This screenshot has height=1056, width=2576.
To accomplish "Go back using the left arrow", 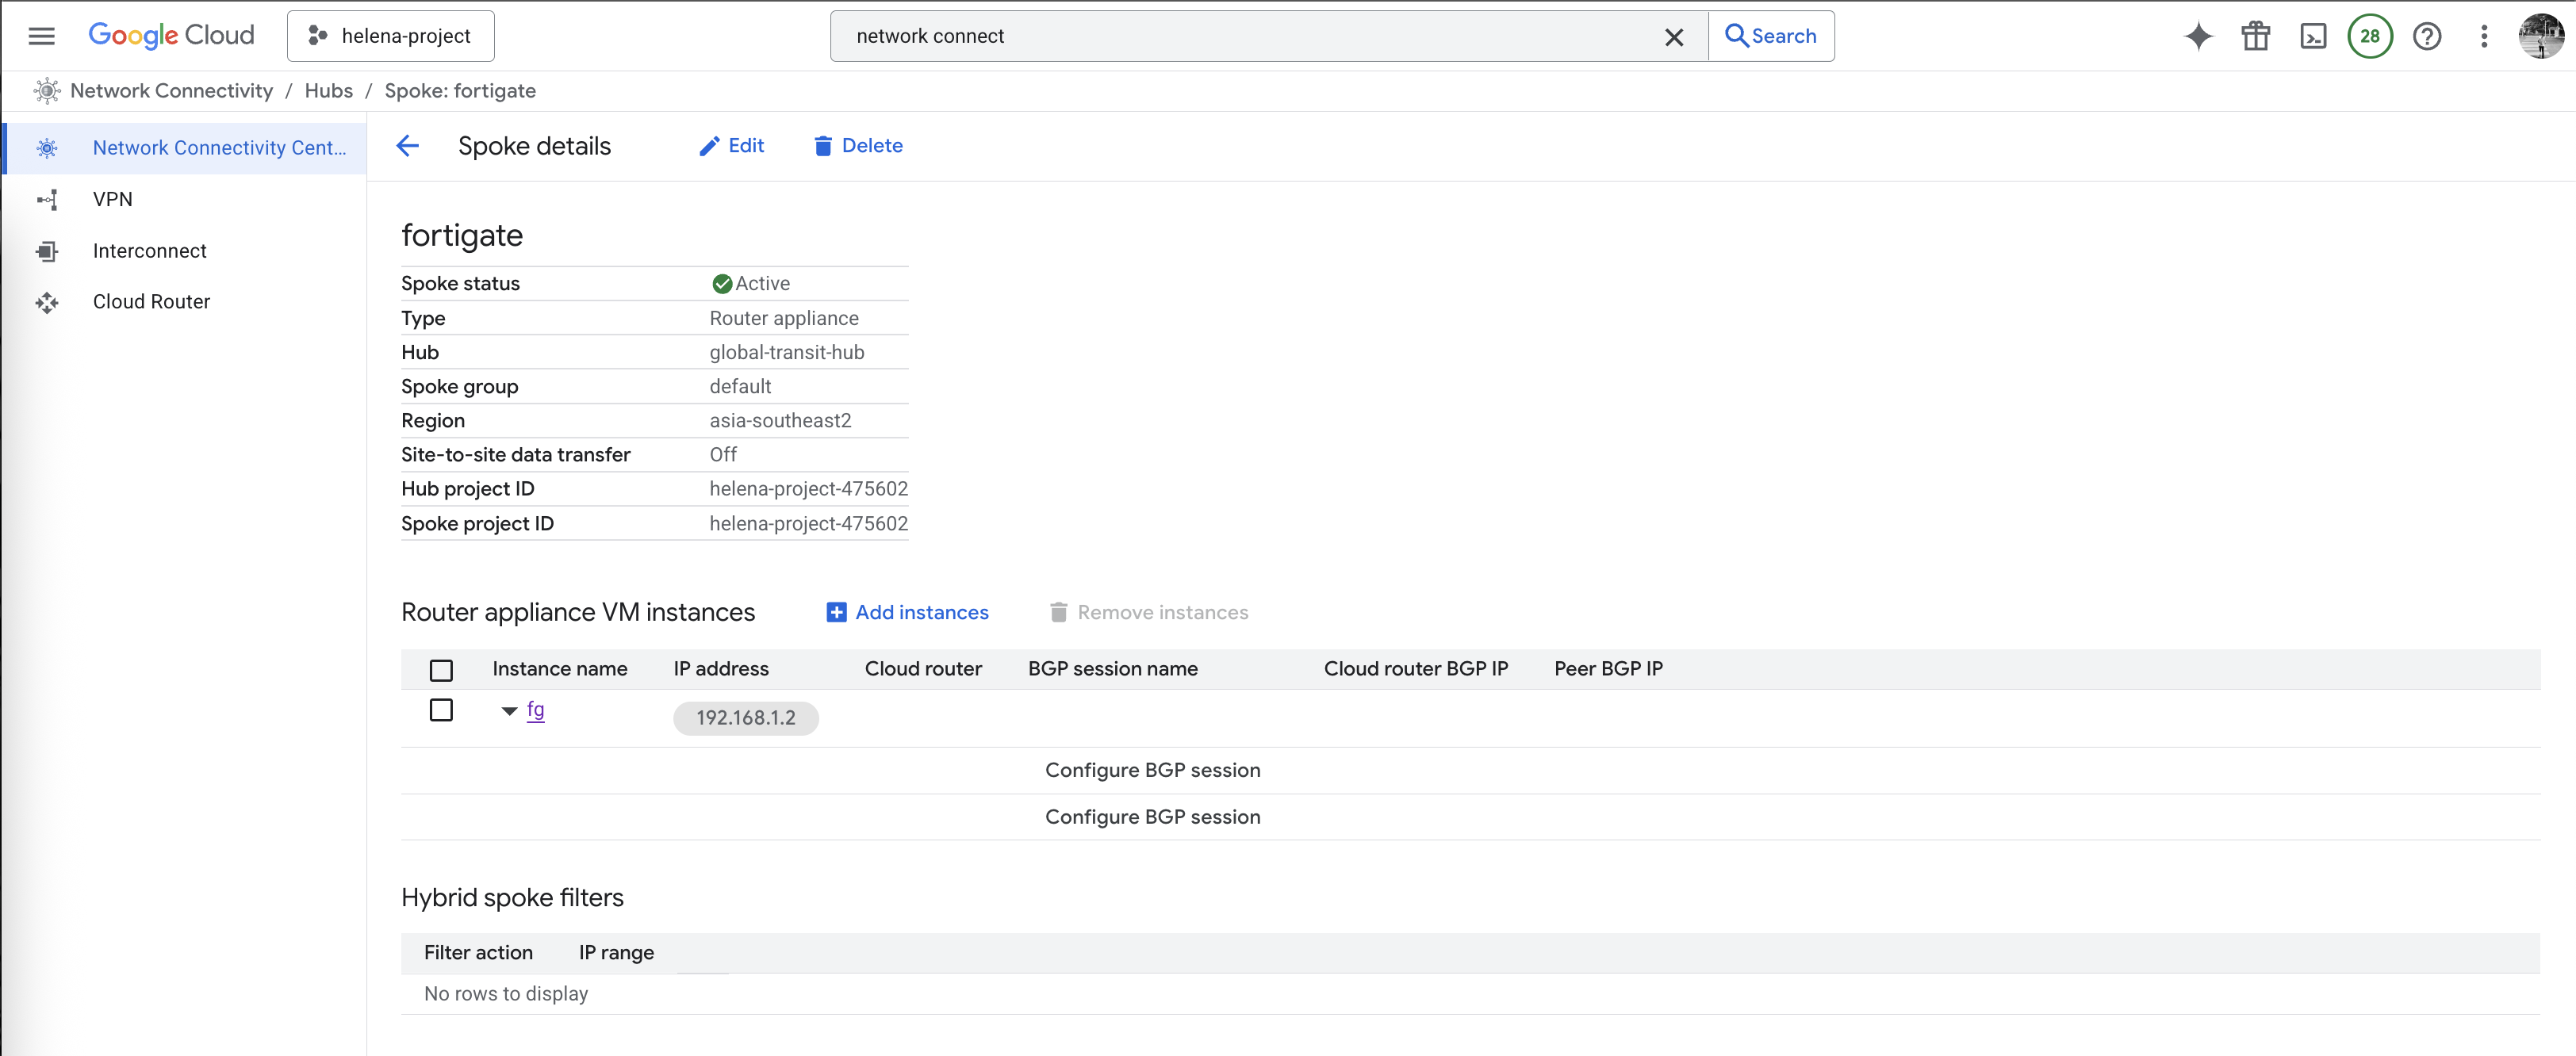I will (407, 146).
